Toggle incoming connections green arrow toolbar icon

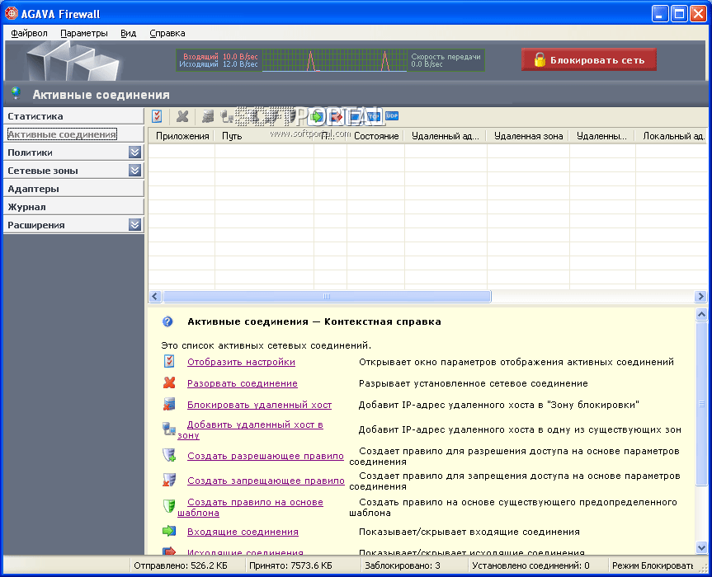(317, 116)
